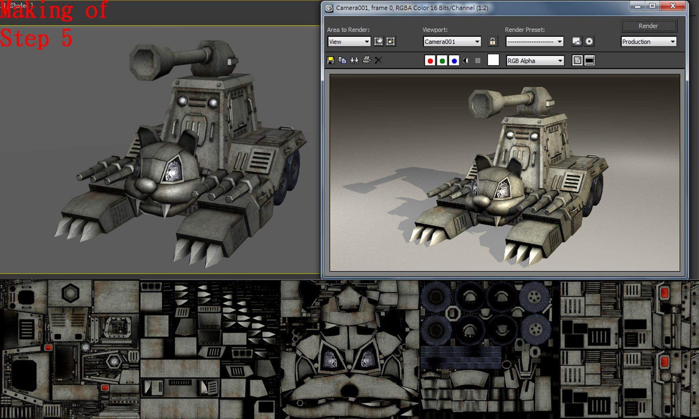Screen dimensions: 699x419
Task: Open the Viewport Camera001 dropdown
Action: coord(452,42)
